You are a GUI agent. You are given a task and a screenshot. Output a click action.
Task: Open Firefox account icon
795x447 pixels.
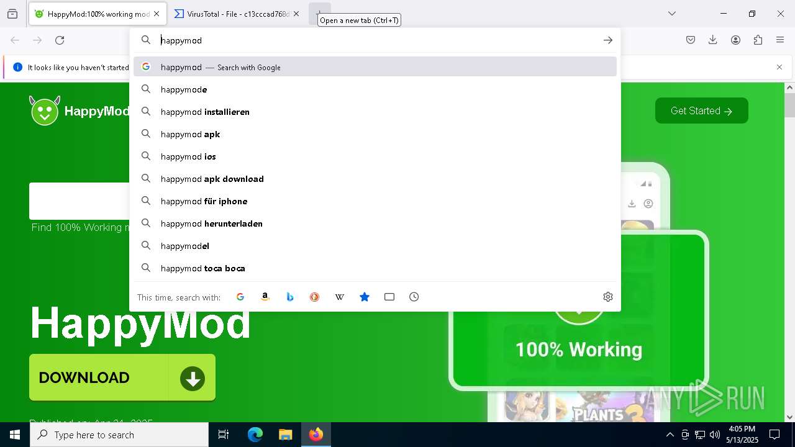735,40
